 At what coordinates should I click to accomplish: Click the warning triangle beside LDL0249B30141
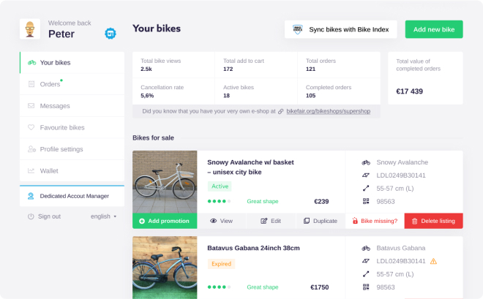(433, 261)
